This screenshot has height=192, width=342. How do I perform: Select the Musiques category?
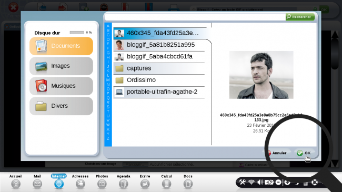[61, 86]
